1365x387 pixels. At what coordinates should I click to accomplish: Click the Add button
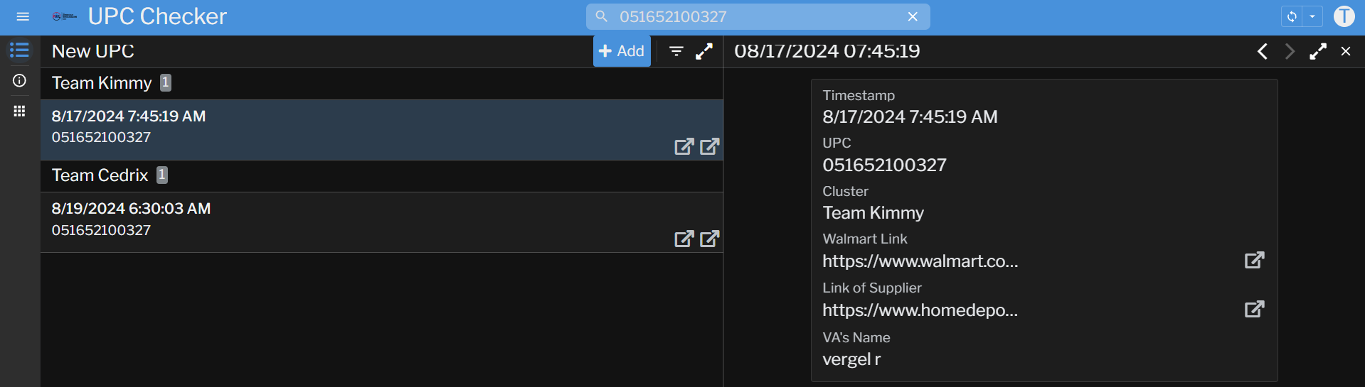[622, 51]
